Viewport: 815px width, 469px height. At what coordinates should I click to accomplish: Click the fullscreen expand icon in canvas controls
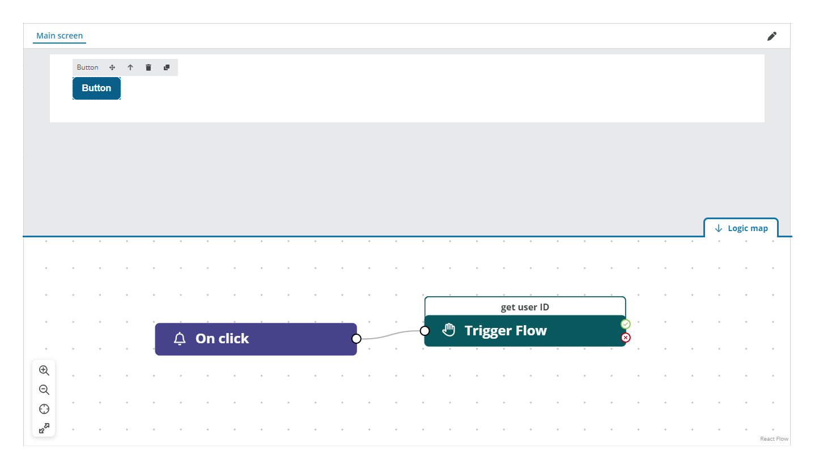pos(44,428)
